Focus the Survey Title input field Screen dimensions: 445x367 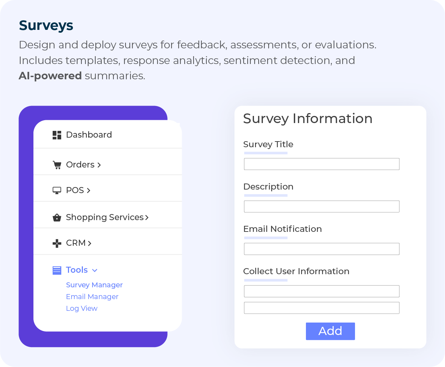pyautogui.click(x=322, y=164)
